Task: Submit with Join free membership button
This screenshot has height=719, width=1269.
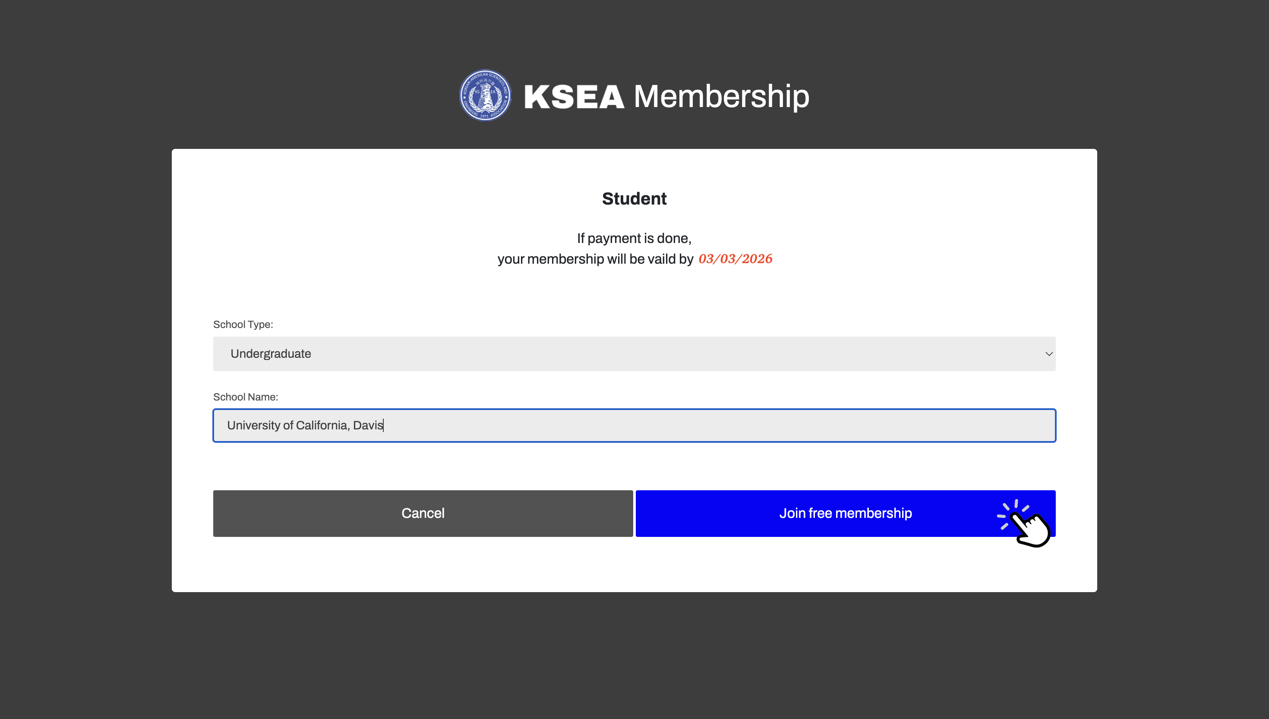Action: tap(845, 514)
